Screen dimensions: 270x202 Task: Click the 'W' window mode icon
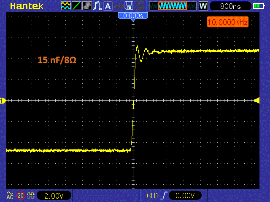[203, 6]
